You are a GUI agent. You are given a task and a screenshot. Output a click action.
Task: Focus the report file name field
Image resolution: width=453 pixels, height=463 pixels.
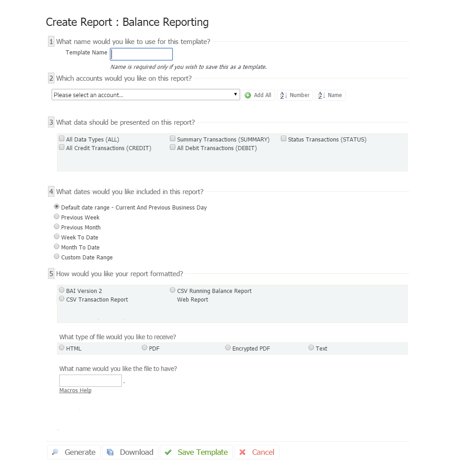91,380
